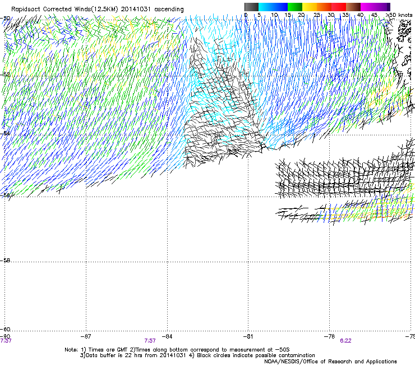Click the orange 25-30 knots legend segment
The height and width of the screenshot is (365, 415).
(x=324, y=7)
